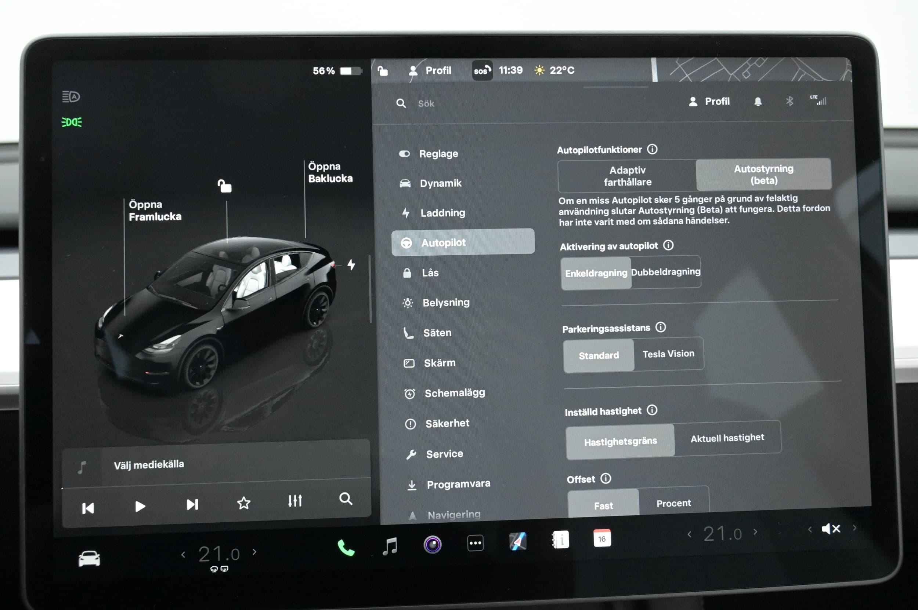Unmute volume via the speaker icon

(831, 529)
